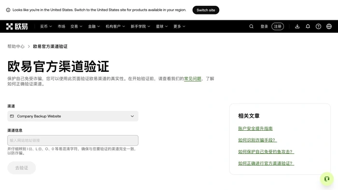The width and height of the screenshot is (338, 190).
Task: Expand the 金融 dropdown menu
Action: (x=94, y=26)
